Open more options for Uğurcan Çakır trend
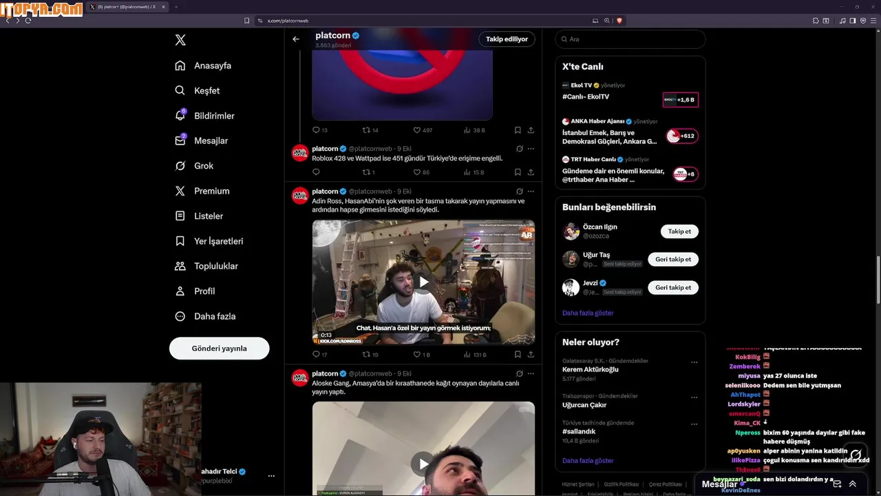 click(694, 397)
